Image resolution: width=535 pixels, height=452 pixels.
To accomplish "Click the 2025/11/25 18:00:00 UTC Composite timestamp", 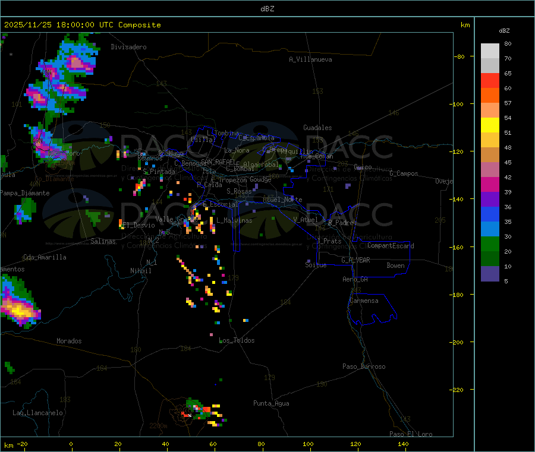I will 82,25.
